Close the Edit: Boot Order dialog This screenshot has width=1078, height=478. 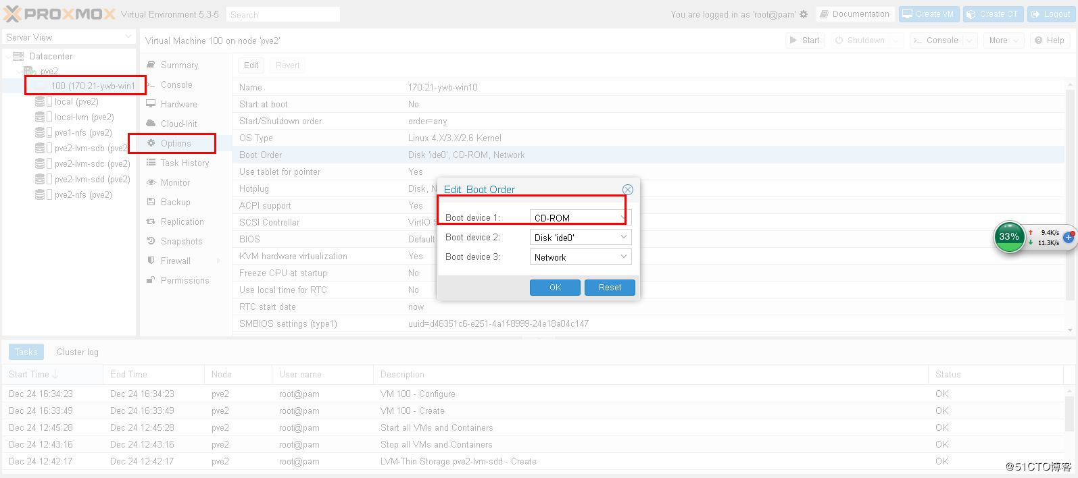pos(628,190)
